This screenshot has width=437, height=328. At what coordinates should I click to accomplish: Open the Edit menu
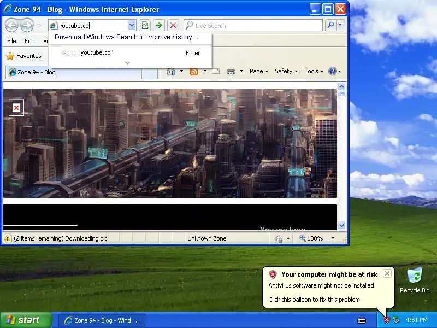(29, 41)
